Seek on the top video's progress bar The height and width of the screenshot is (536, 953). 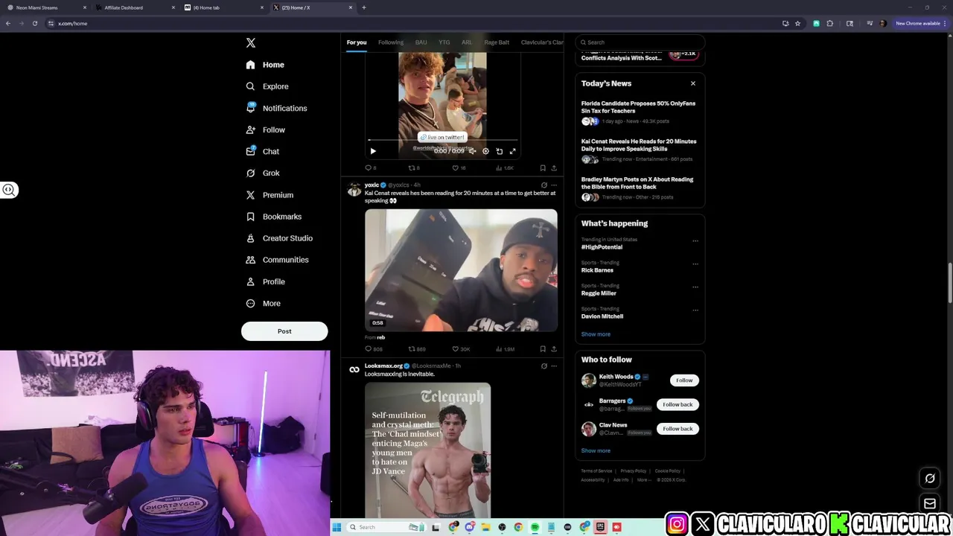(x=442, y=140)
